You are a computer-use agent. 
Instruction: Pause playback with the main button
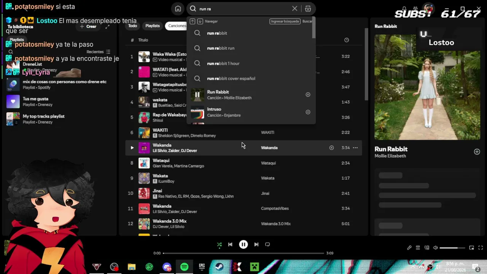tap(243, 245)
